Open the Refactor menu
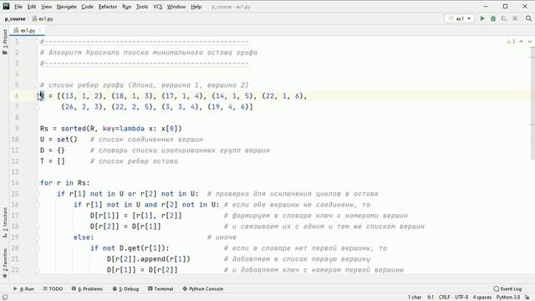 tap(108, 7)
